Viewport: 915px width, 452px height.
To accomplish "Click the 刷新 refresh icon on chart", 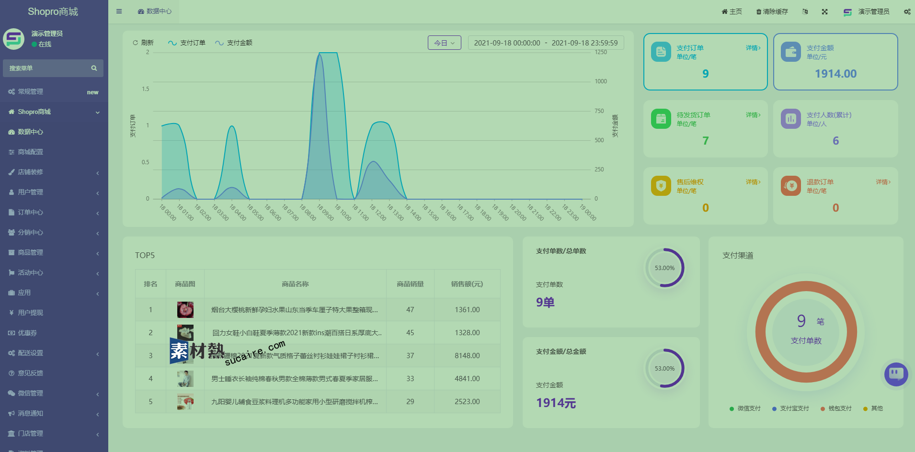I will [x=136, y=43].
